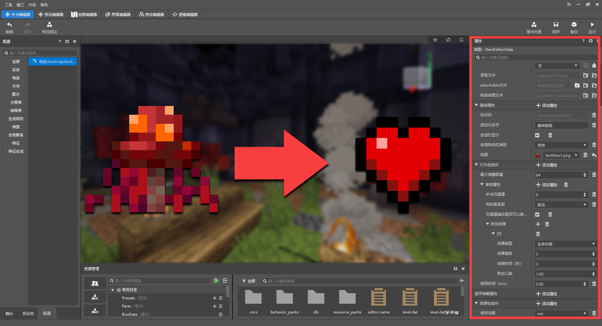Click the 效果等级 stepper arrows
The width and height of the screenshot is (602, 326).
pos(594,254)
